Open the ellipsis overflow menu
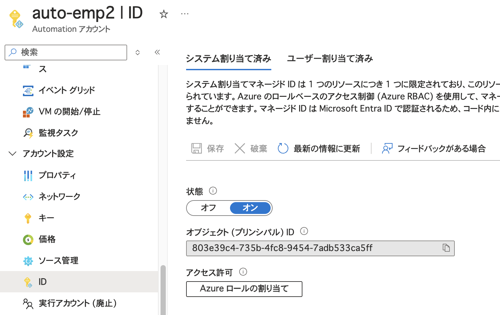The image size is (500, 315). pos(184,13)
